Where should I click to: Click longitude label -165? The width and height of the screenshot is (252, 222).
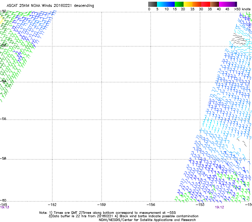point(3,205)
